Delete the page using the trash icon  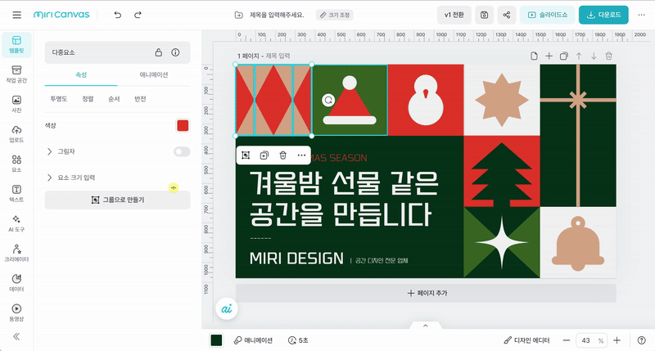608,56
